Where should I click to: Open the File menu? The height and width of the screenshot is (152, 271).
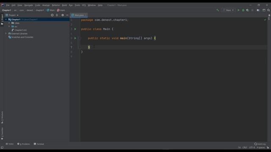point(8,5)
